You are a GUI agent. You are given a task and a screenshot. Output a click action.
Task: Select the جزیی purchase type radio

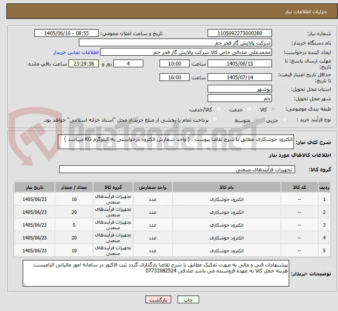pos(284,120)
